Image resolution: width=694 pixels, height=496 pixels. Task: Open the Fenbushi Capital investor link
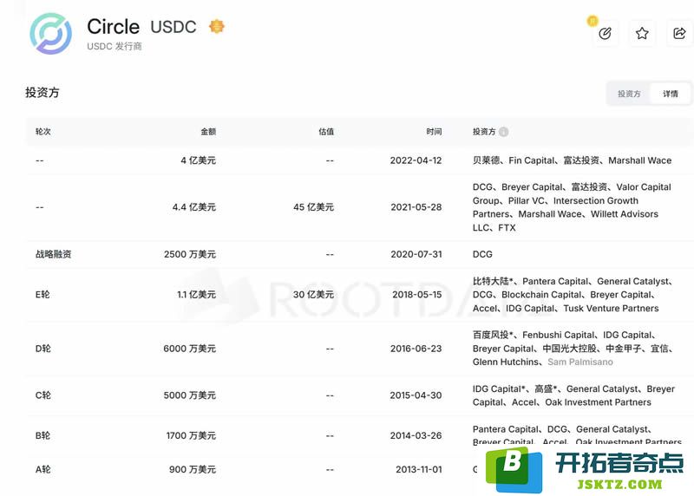[x=559, y=335]
